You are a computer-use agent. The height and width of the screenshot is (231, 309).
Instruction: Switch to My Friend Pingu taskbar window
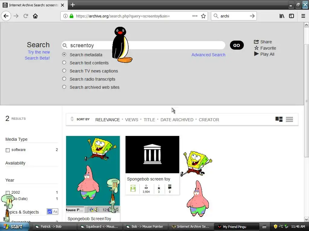coord(237,226)
